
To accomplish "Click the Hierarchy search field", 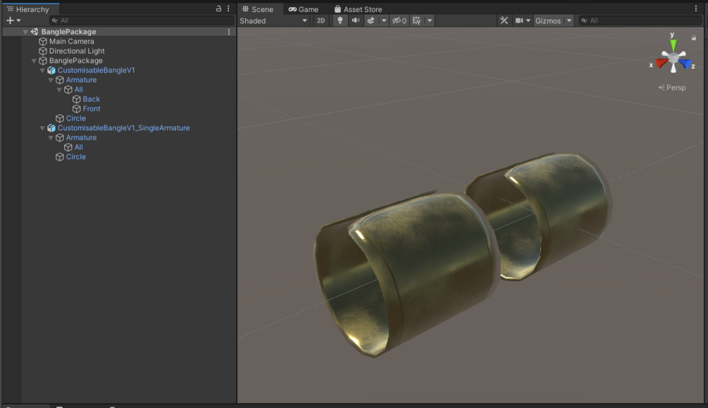I will tap(142, 20).
